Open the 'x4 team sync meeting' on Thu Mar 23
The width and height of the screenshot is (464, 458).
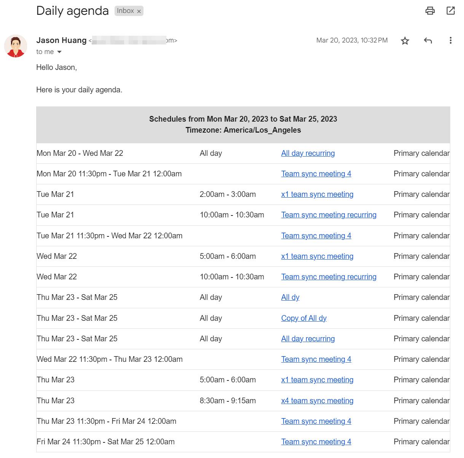pyautogui.click(x=317, y=401)
